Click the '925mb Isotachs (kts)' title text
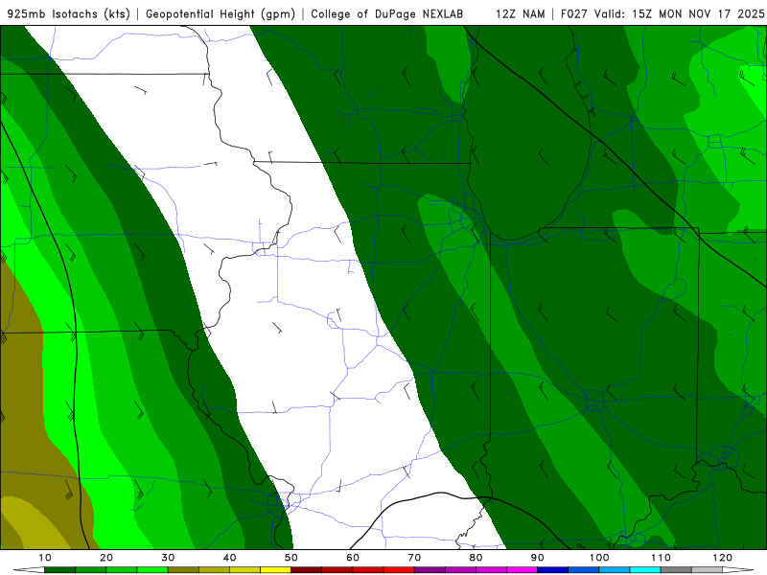This screenshot has height=575, width=767. (x=68, y=14)
